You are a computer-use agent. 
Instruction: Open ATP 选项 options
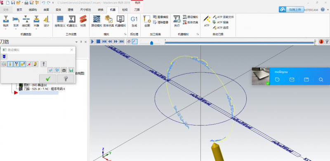tap(221, 28)
